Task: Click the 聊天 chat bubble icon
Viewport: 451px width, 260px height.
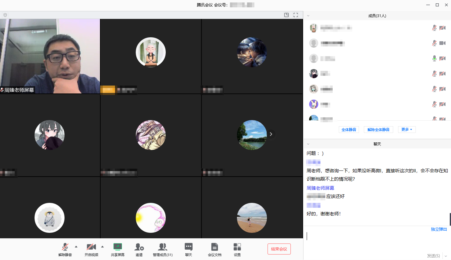Action: [x=188, y=246]
